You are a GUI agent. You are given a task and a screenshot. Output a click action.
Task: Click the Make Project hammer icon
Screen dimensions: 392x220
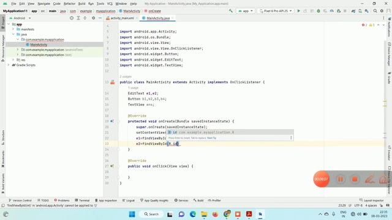(x=231, y=11)
